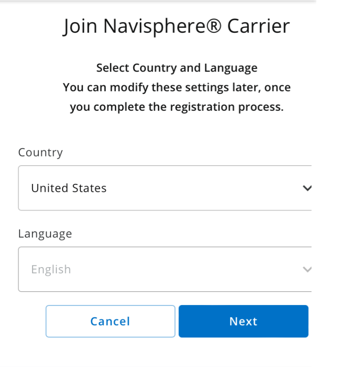Click the Language dropdown chevron arrow
360x367 pixels.
point(307,269)
